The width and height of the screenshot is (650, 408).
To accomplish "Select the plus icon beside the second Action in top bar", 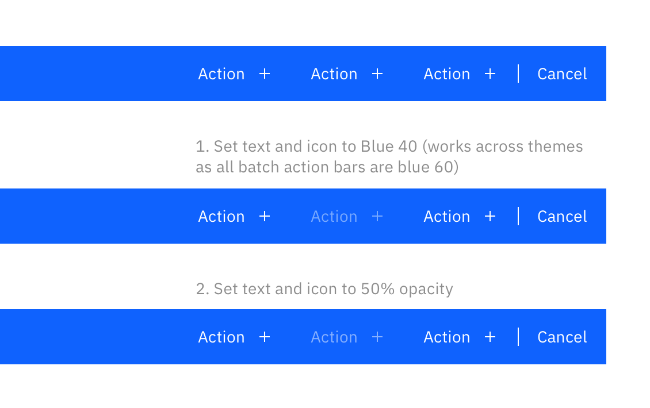I will (377, 74).
